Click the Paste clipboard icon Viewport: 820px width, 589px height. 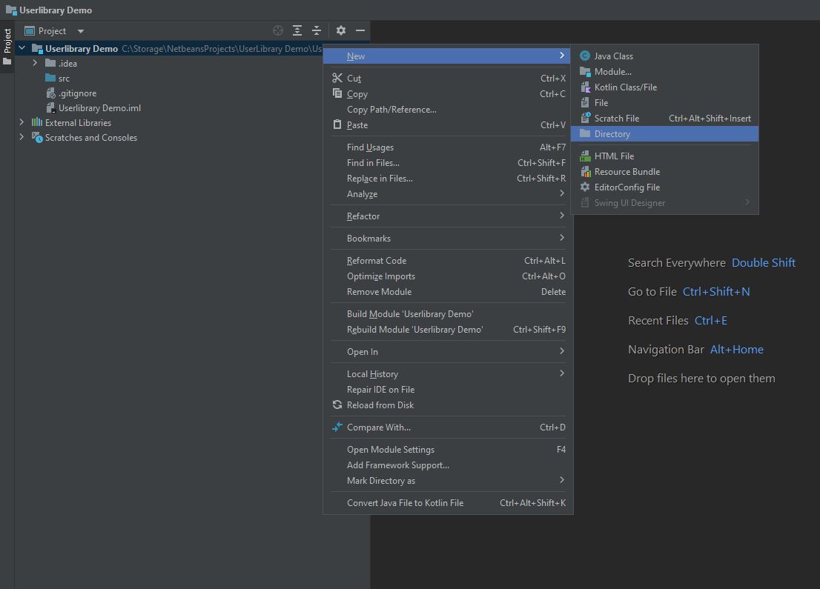337,125
